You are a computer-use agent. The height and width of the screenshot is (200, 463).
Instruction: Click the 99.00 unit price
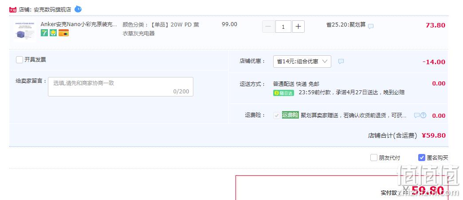(x=229, y=24)
